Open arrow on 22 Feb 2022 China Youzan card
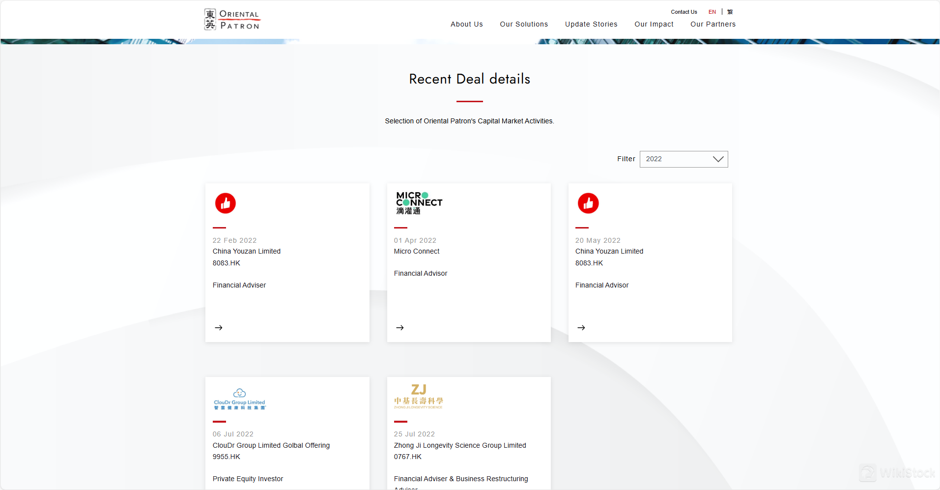 pyautogui.click(x=219, y=327)
